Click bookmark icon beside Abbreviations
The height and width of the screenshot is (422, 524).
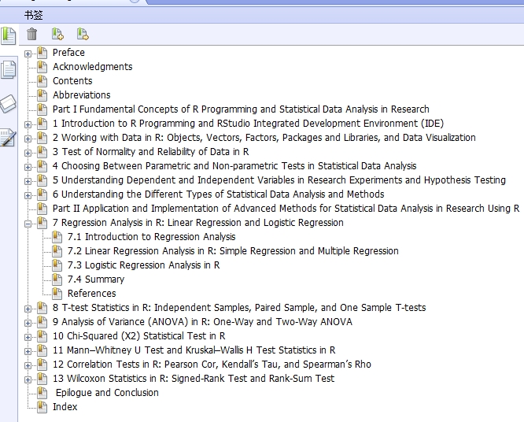[42, 95]
